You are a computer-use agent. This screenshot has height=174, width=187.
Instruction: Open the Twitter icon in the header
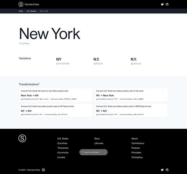pyautogui.click(x=162, y=4)
